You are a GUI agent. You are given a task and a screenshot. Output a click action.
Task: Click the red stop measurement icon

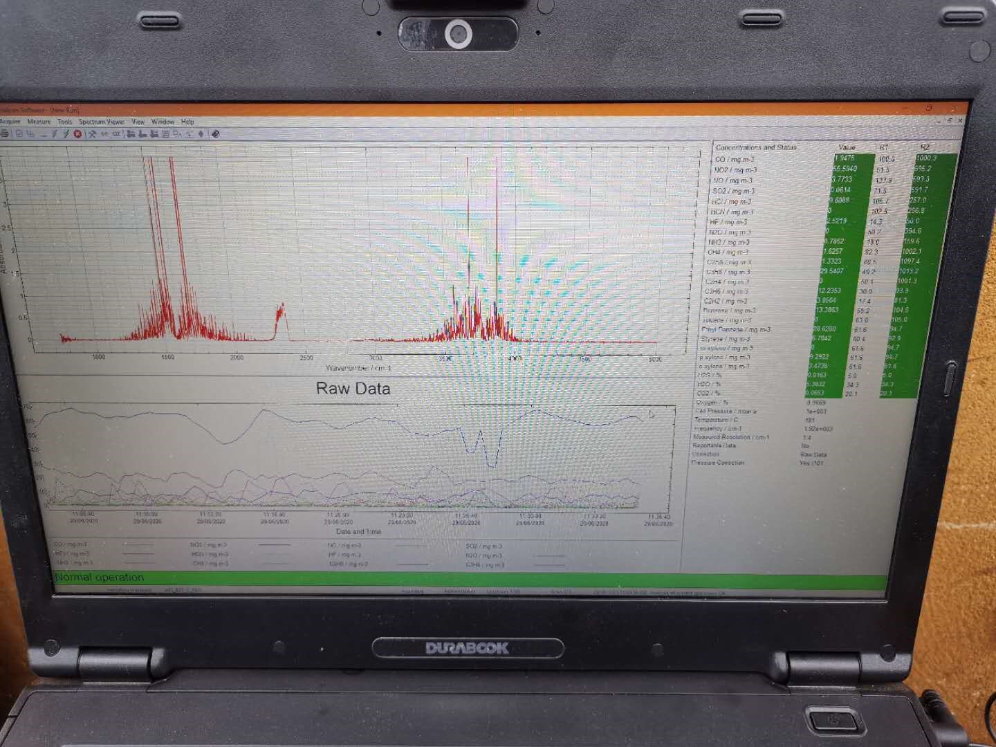(x=77, y=133)
